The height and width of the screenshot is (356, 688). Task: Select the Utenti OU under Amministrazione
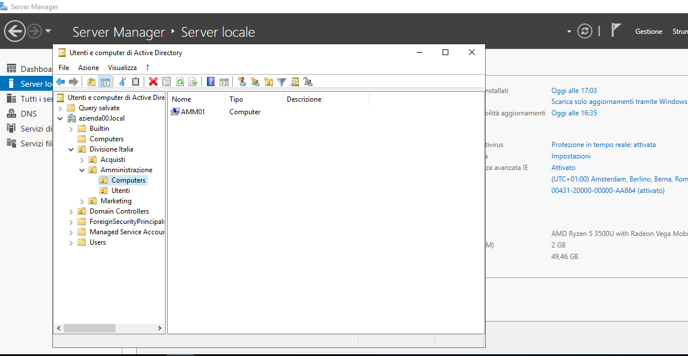[x=121, y=190]
